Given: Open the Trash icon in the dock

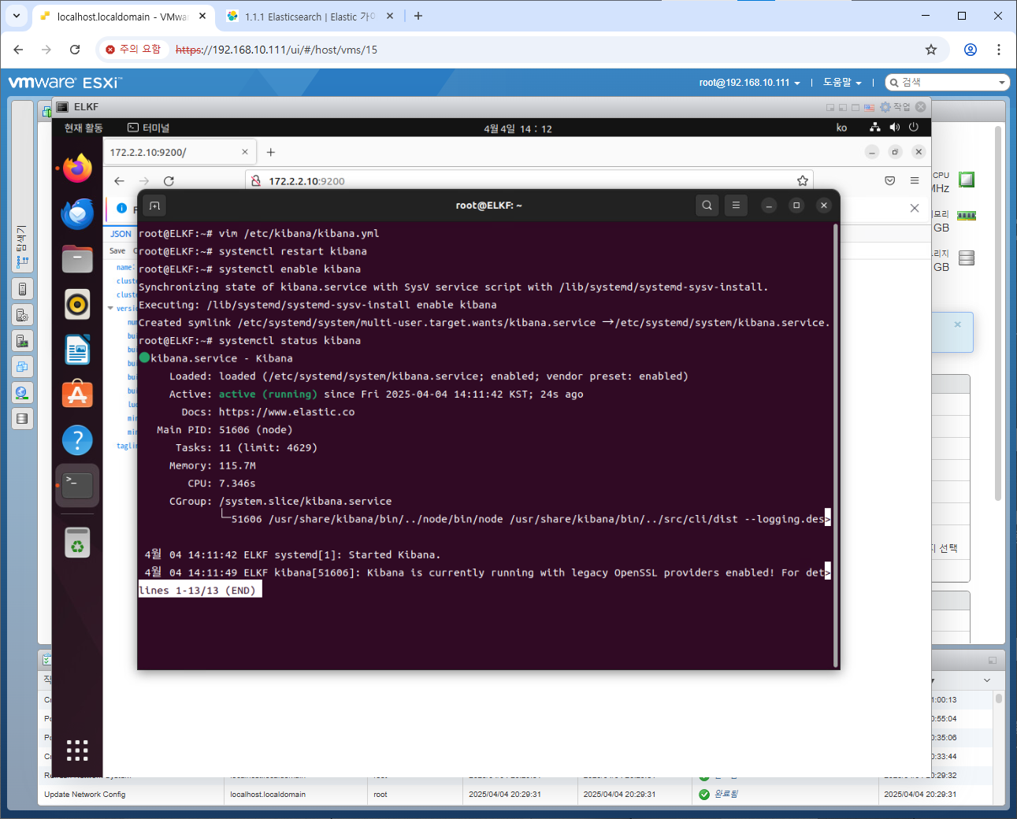Looking at the screenshot, I should coord(77,542).
